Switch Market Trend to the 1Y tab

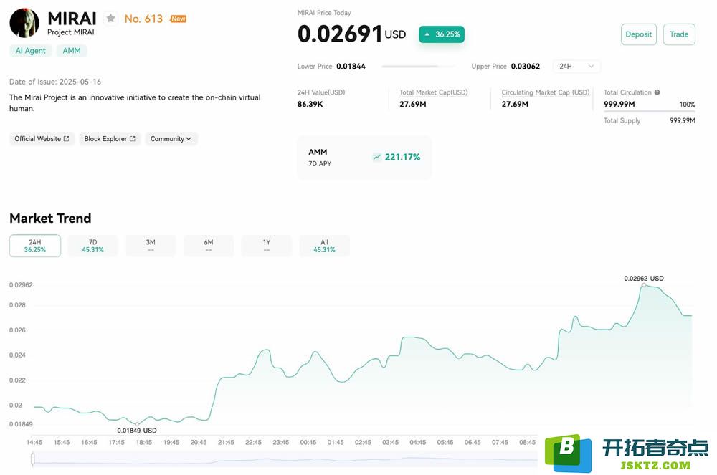coord(267,246)
